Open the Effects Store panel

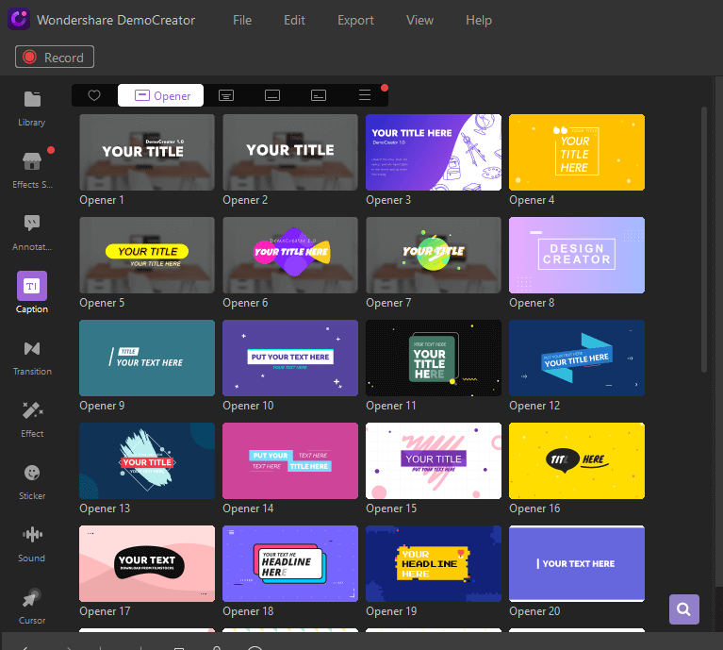[32, 171]
